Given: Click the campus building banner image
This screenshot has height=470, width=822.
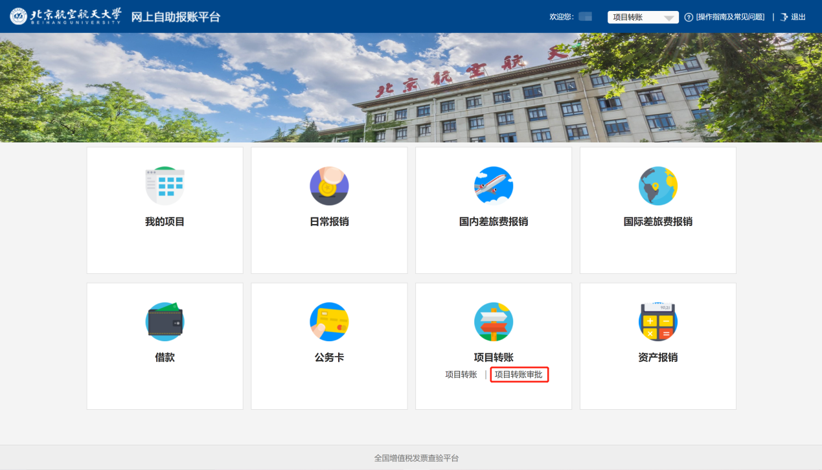Looking at the screenshot, I should 411,87.
